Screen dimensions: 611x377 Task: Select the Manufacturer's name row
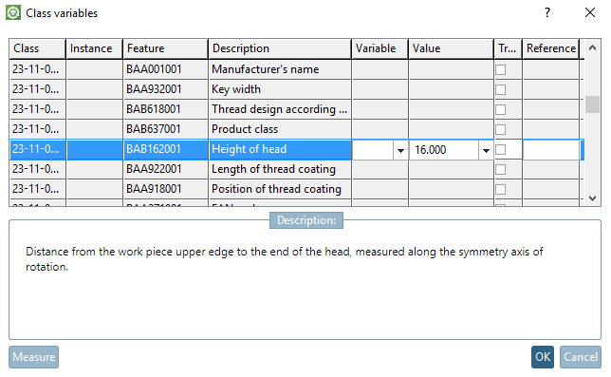pyautogui.click(x=297, y=69)
